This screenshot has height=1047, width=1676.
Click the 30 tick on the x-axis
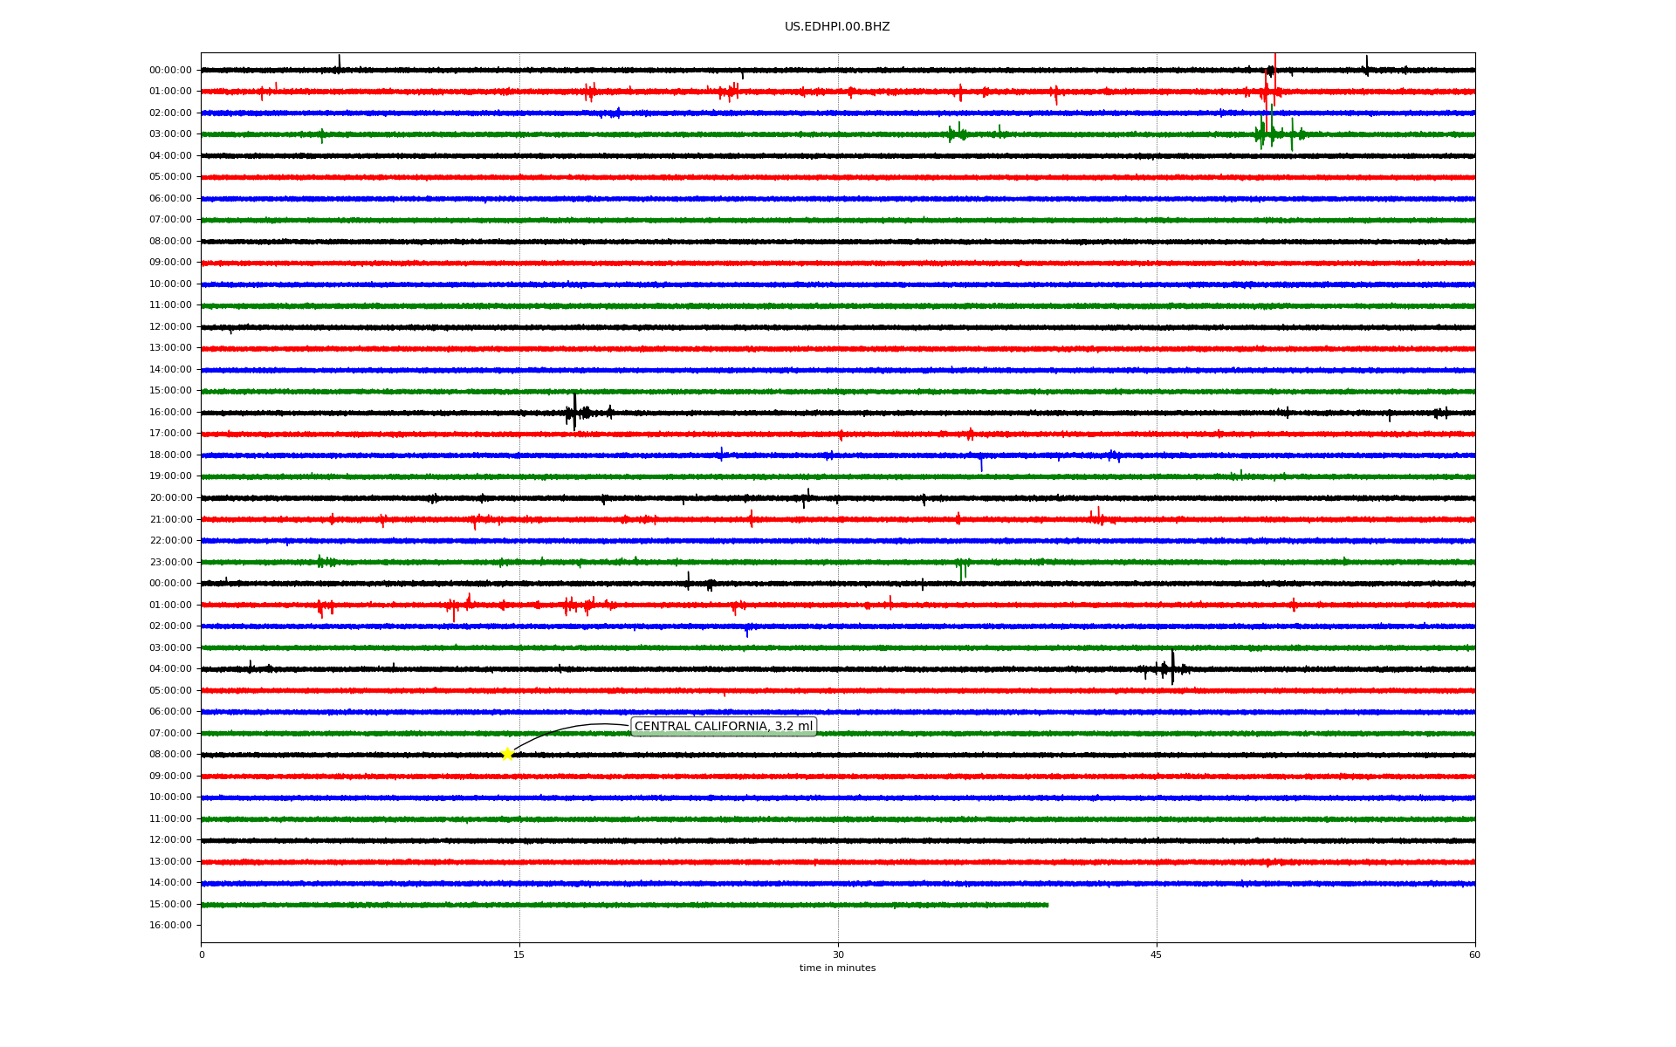[x=838, y=955]
